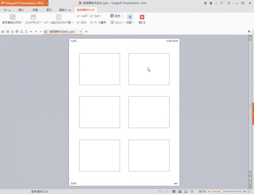Click the Kingsoft Presentation 2016 application button

[22, 3]
